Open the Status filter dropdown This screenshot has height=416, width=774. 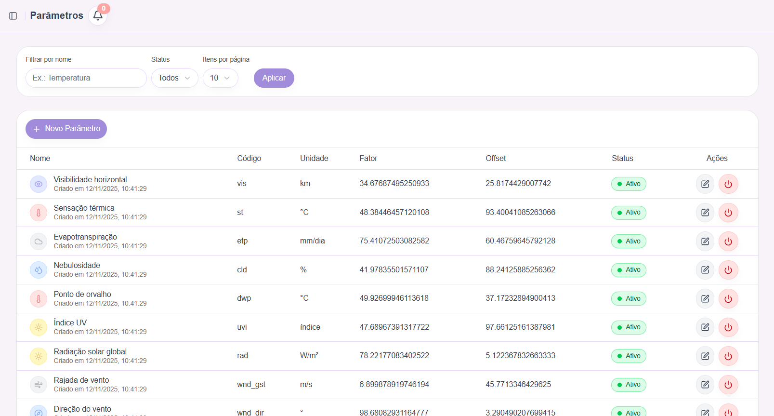[x=174, y=78]
